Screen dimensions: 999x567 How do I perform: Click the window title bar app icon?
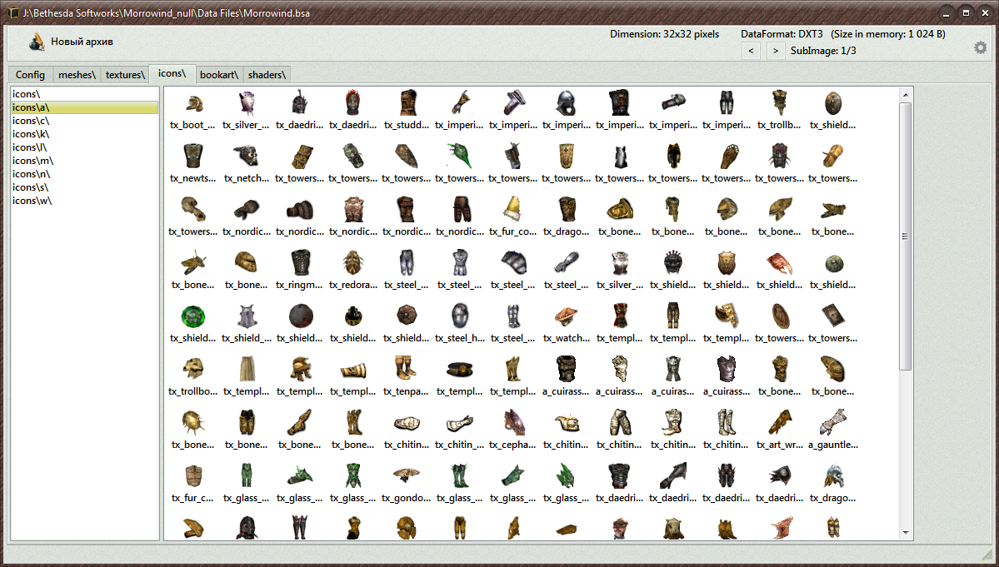point(13,12)
